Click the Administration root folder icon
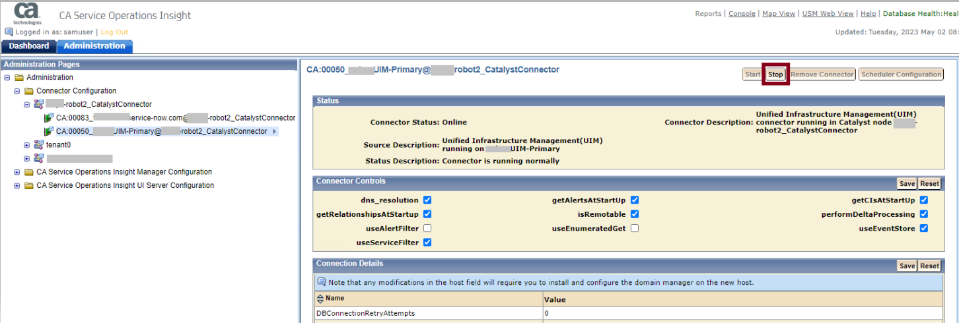 tap(18, 78)
